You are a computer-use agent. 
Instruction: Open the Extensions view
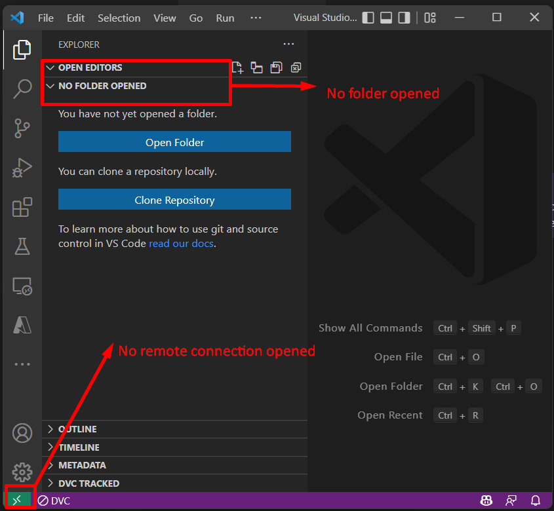point(22,207)
